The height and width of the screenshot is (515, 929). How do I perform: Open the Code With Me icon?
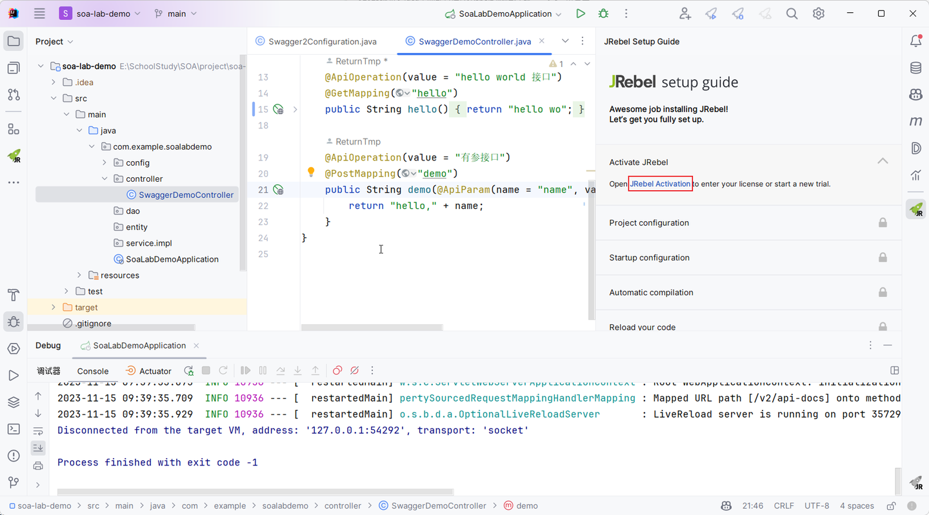(x=684, y=14)
